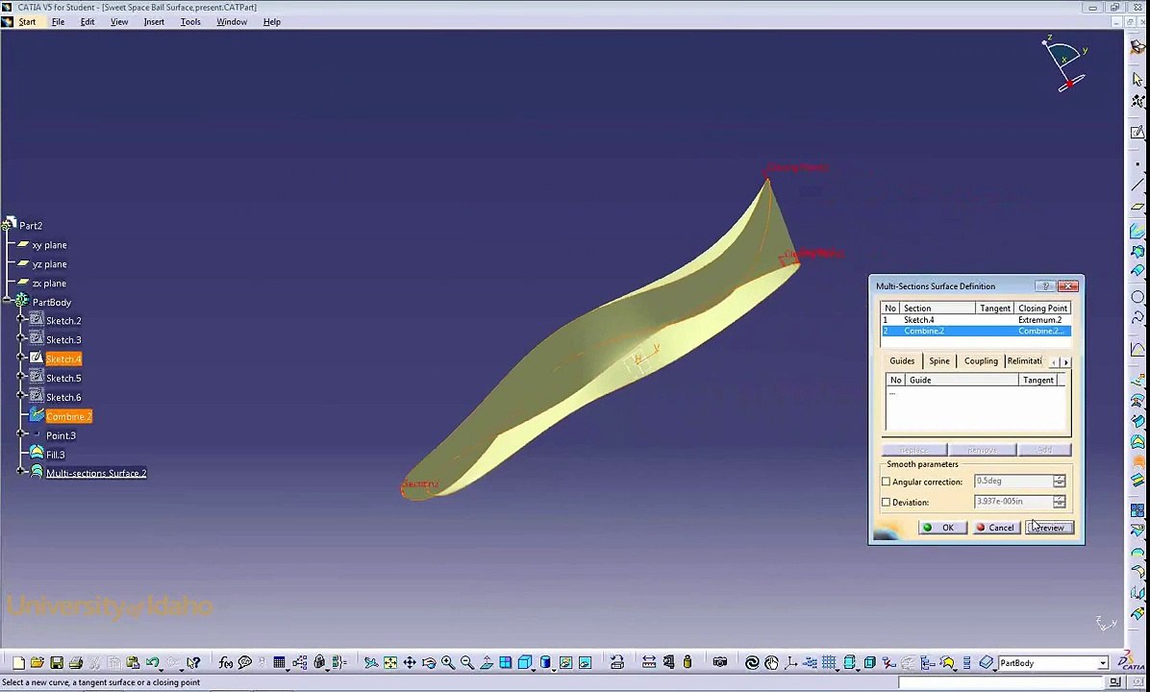Image resolution: width=1150 pixels, height=692 pixels.
Task: Switch to the Spine tab
Action: (x=938, y=360)
